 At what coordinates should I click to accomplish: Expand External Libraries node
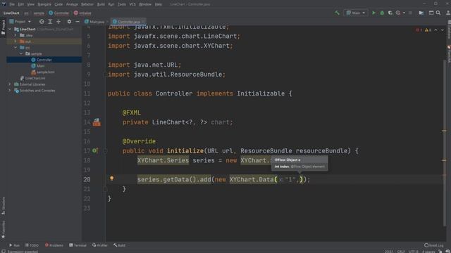click(10, 84)
